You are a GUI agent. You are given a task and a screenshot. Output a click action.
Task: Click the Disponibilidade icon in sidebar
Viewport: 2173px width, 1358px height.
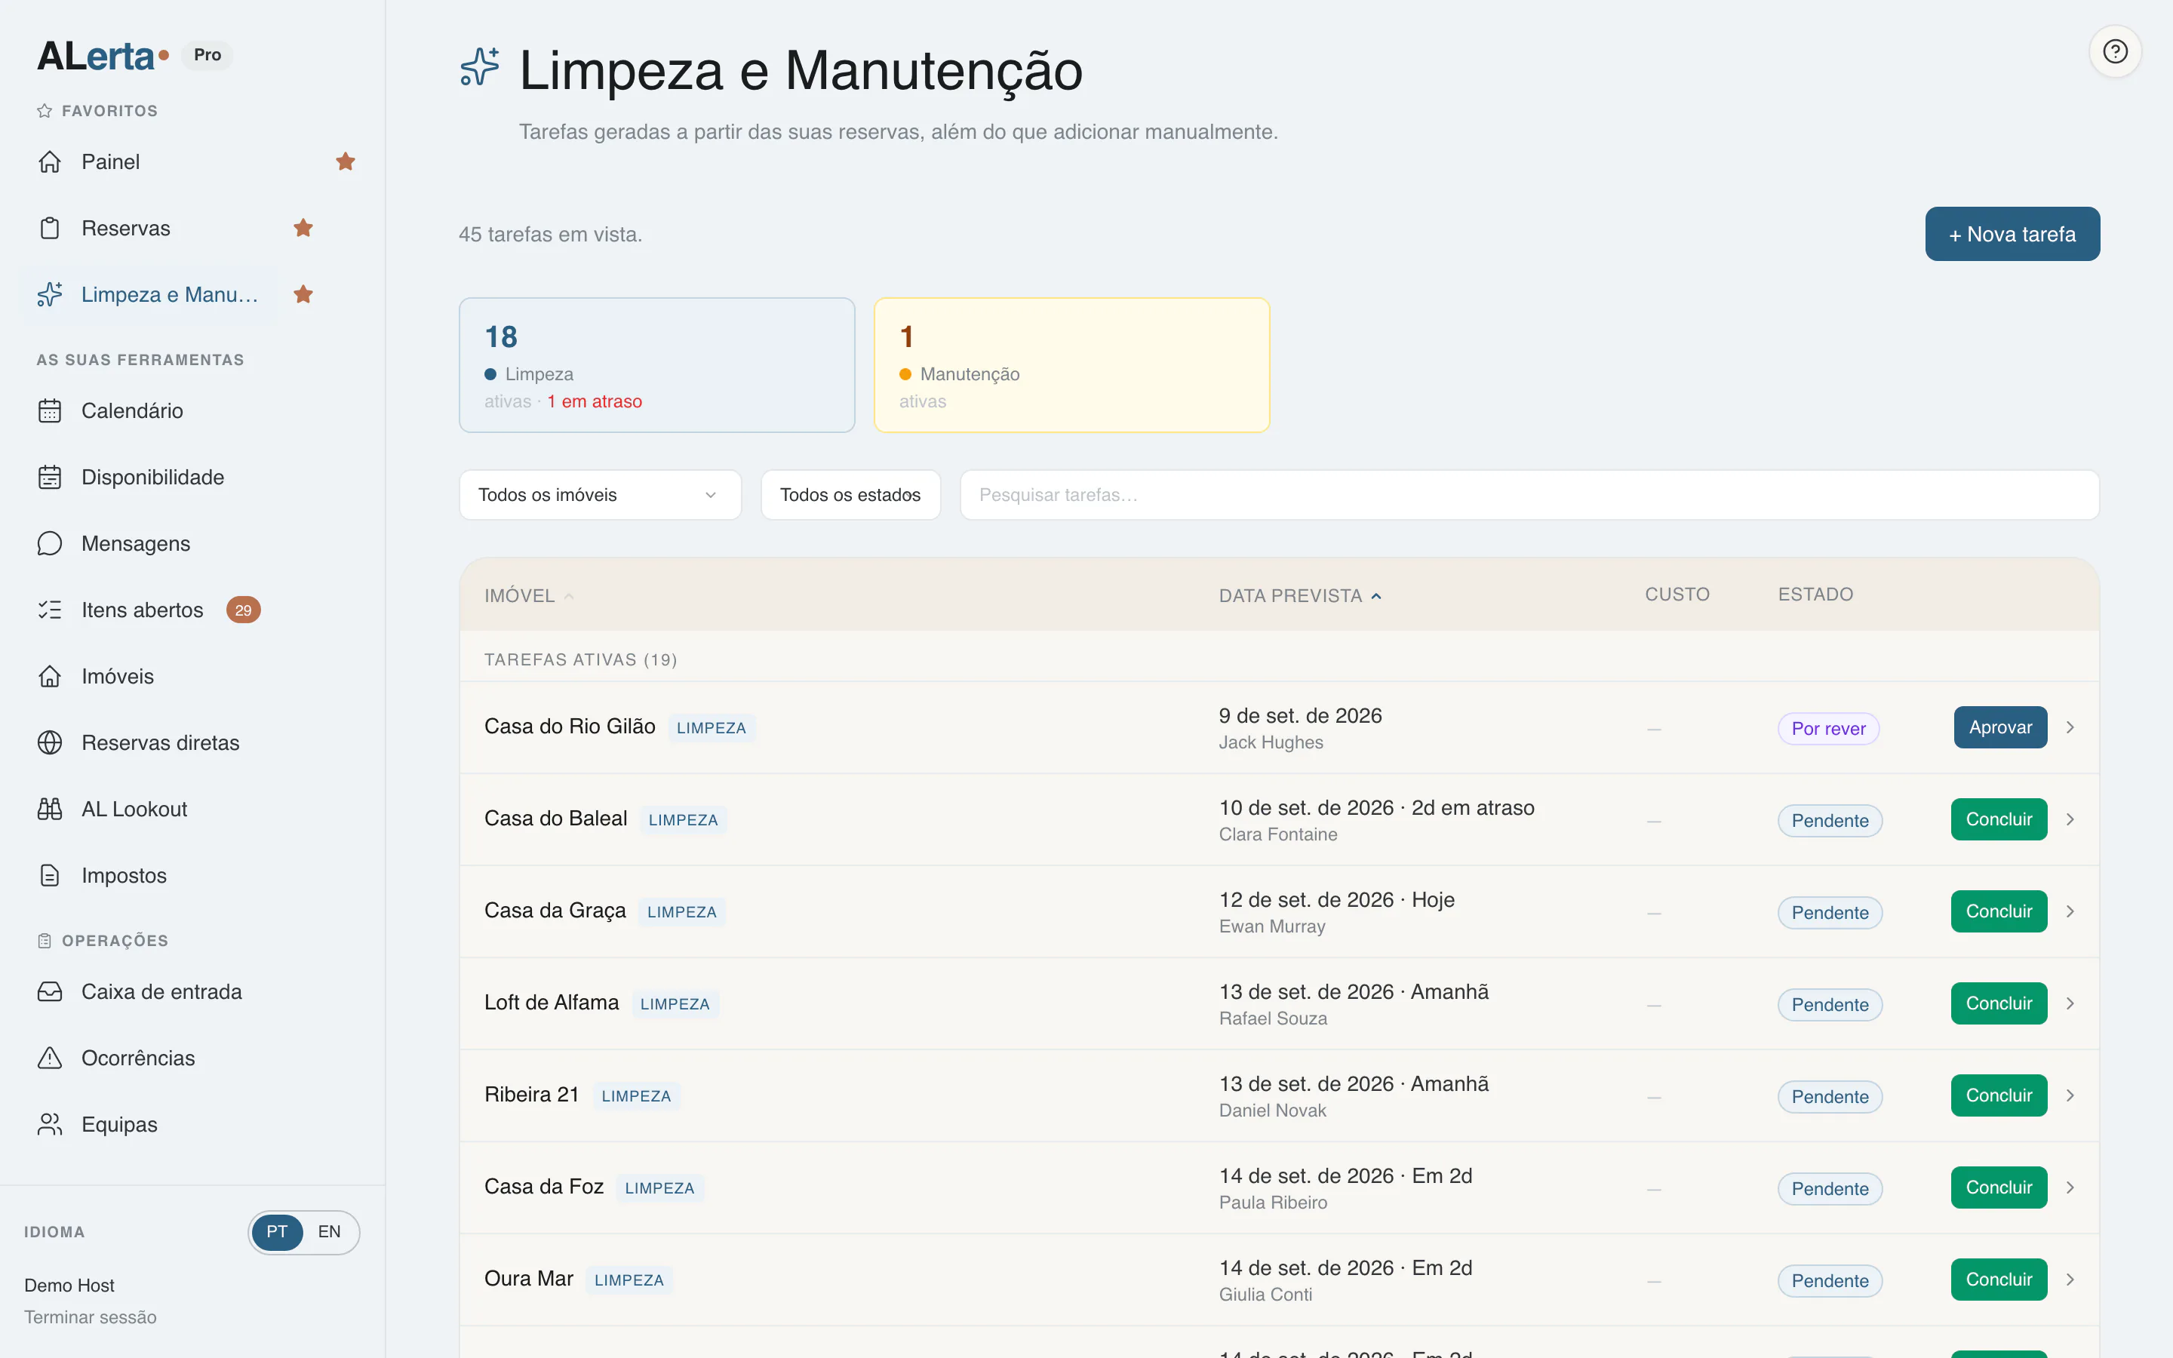[x=51, y=477]
